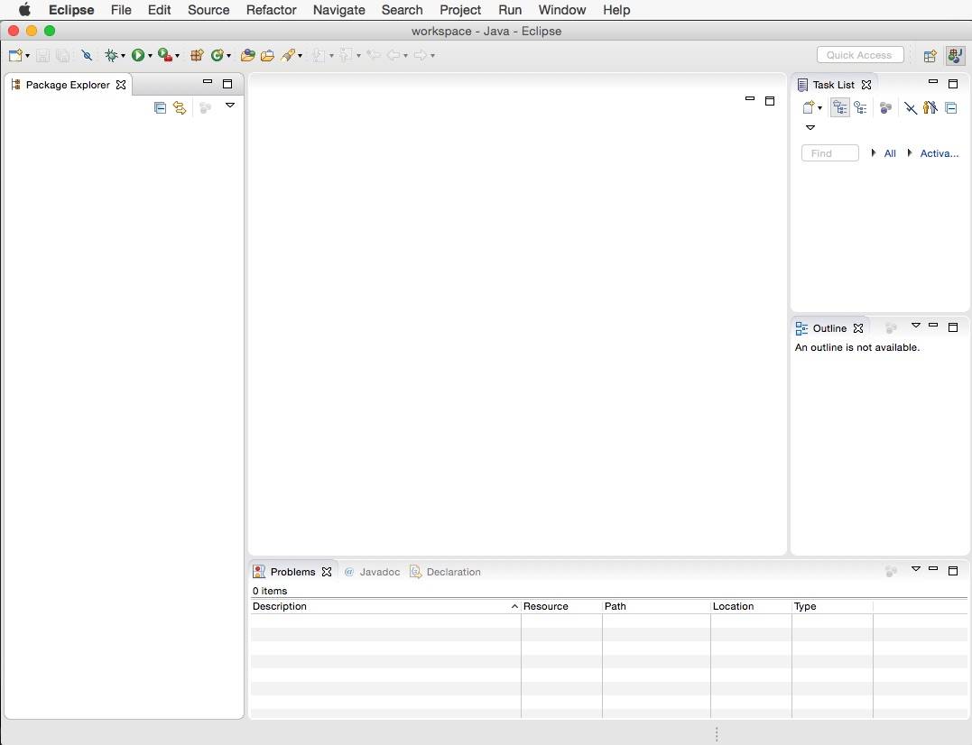972x745 pixels.
Task: Open Package Explorer view menu triangle
Action: 230,106
